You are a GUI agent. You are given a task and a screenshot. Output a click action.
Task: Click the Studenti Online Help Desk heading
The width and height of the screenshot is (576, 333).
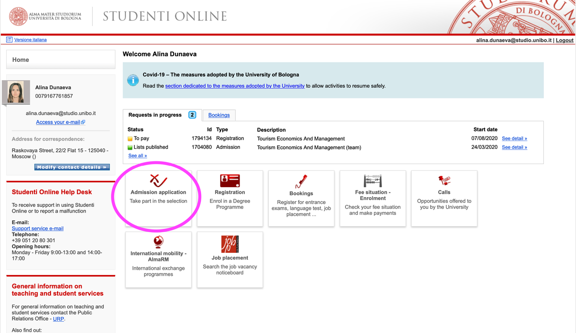(x=52, y=192)
